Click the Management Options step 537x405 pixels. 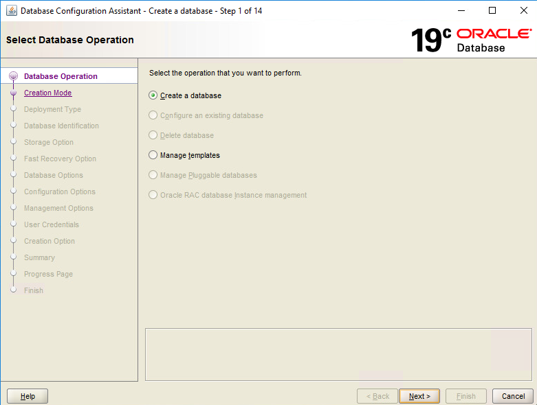pyautogui.click(x=58, y=208)
